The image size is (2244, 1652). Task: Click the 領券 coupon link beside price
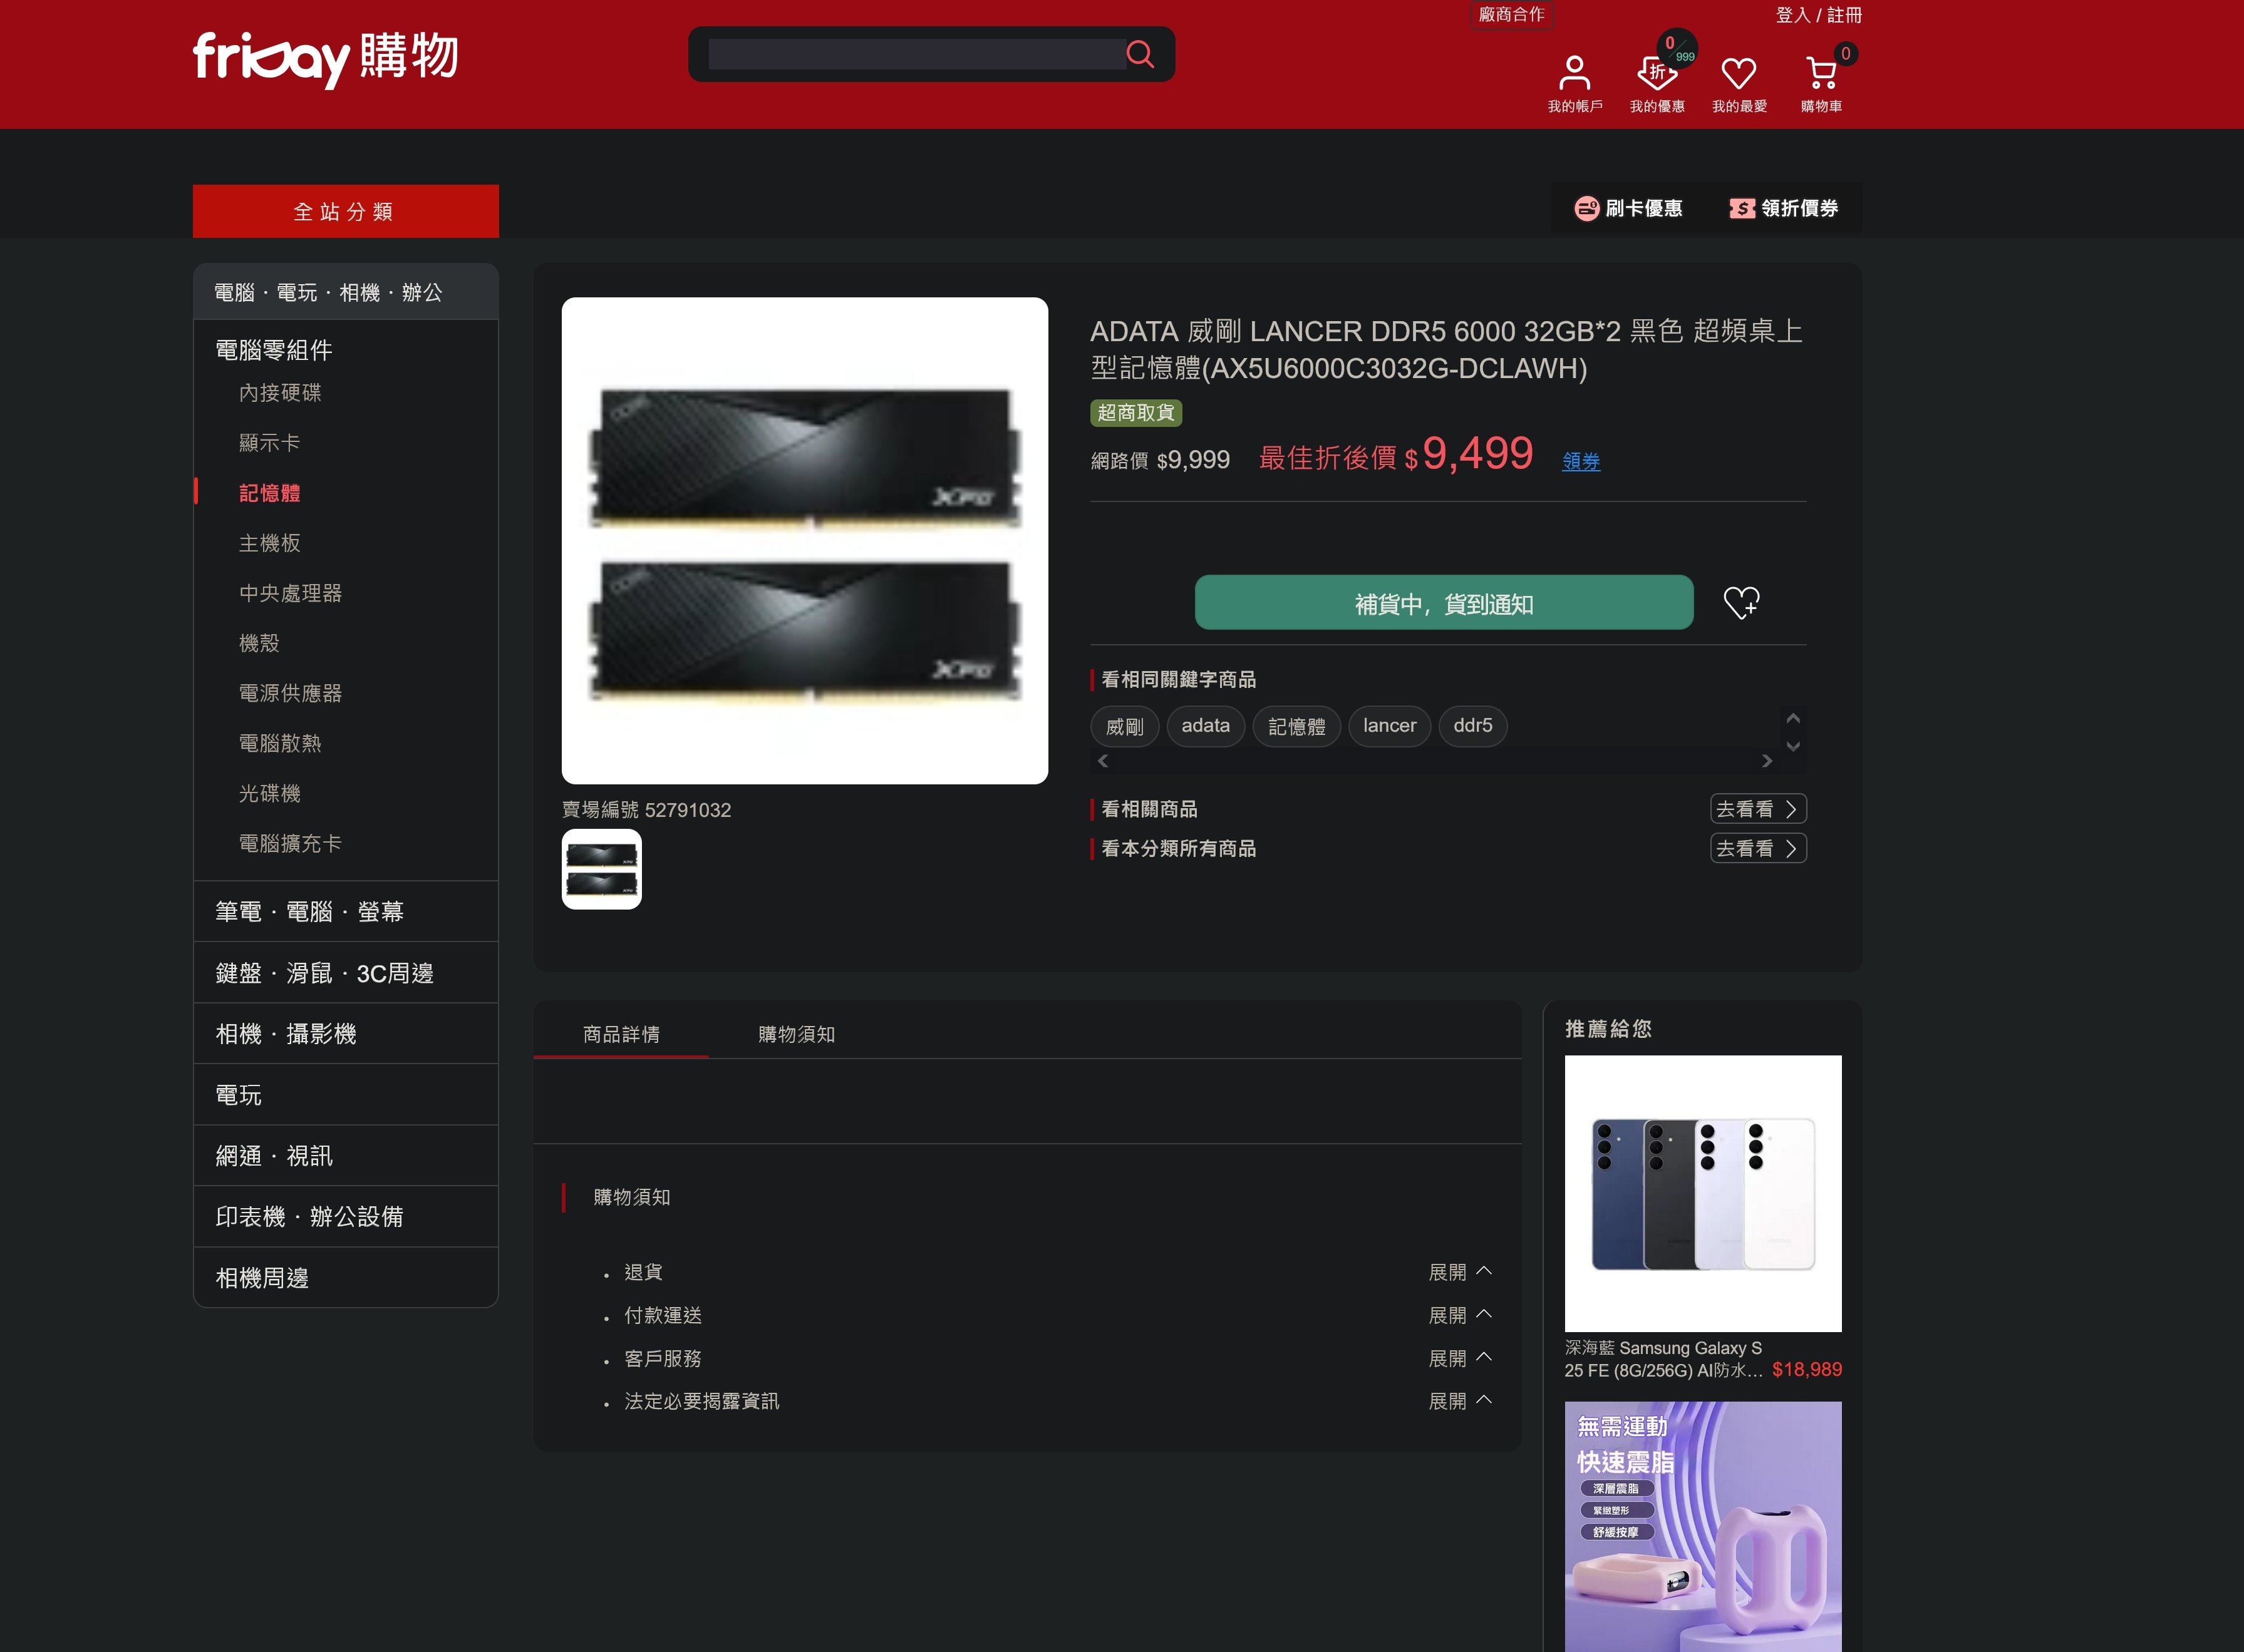click(1581, 461)
